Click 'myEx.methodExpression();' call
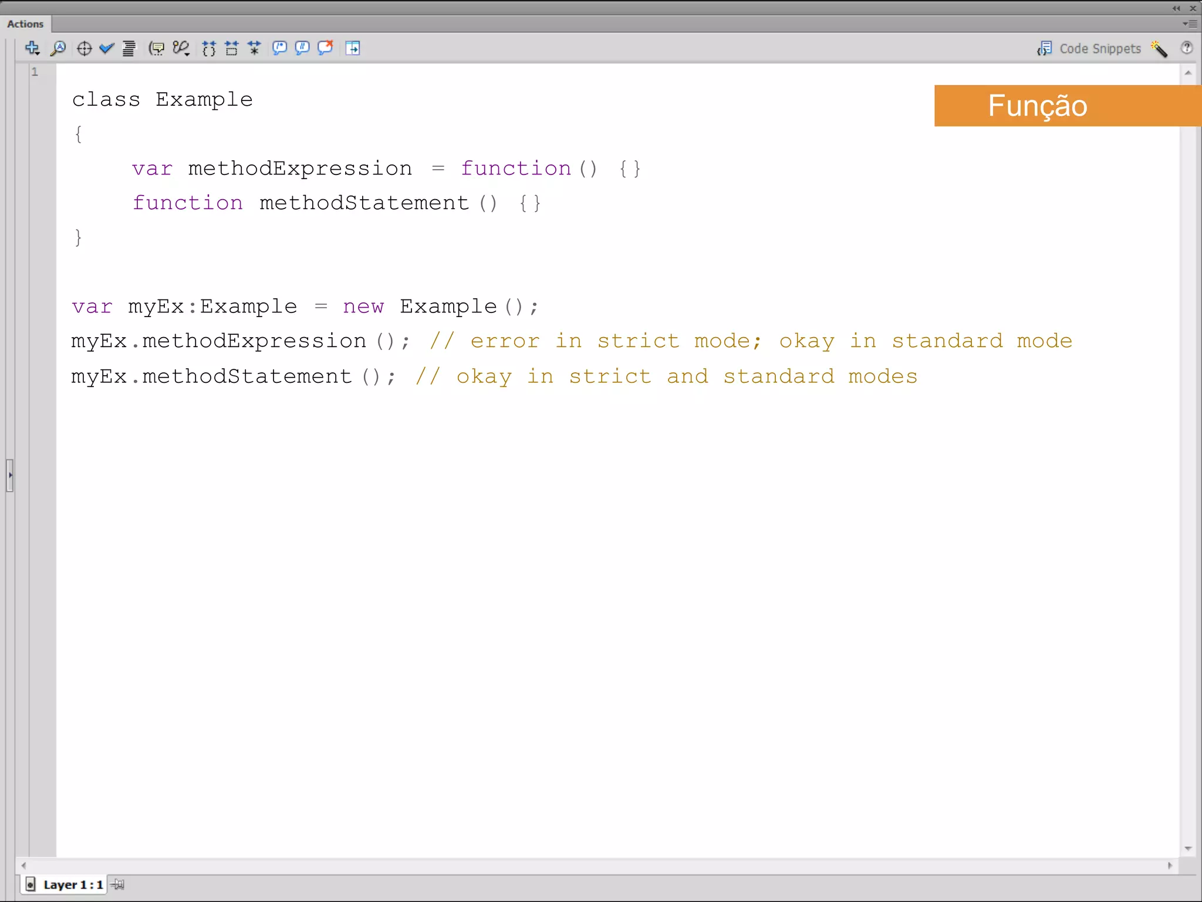The width and height of the screenshot is (1202, 902). (240, 341)
